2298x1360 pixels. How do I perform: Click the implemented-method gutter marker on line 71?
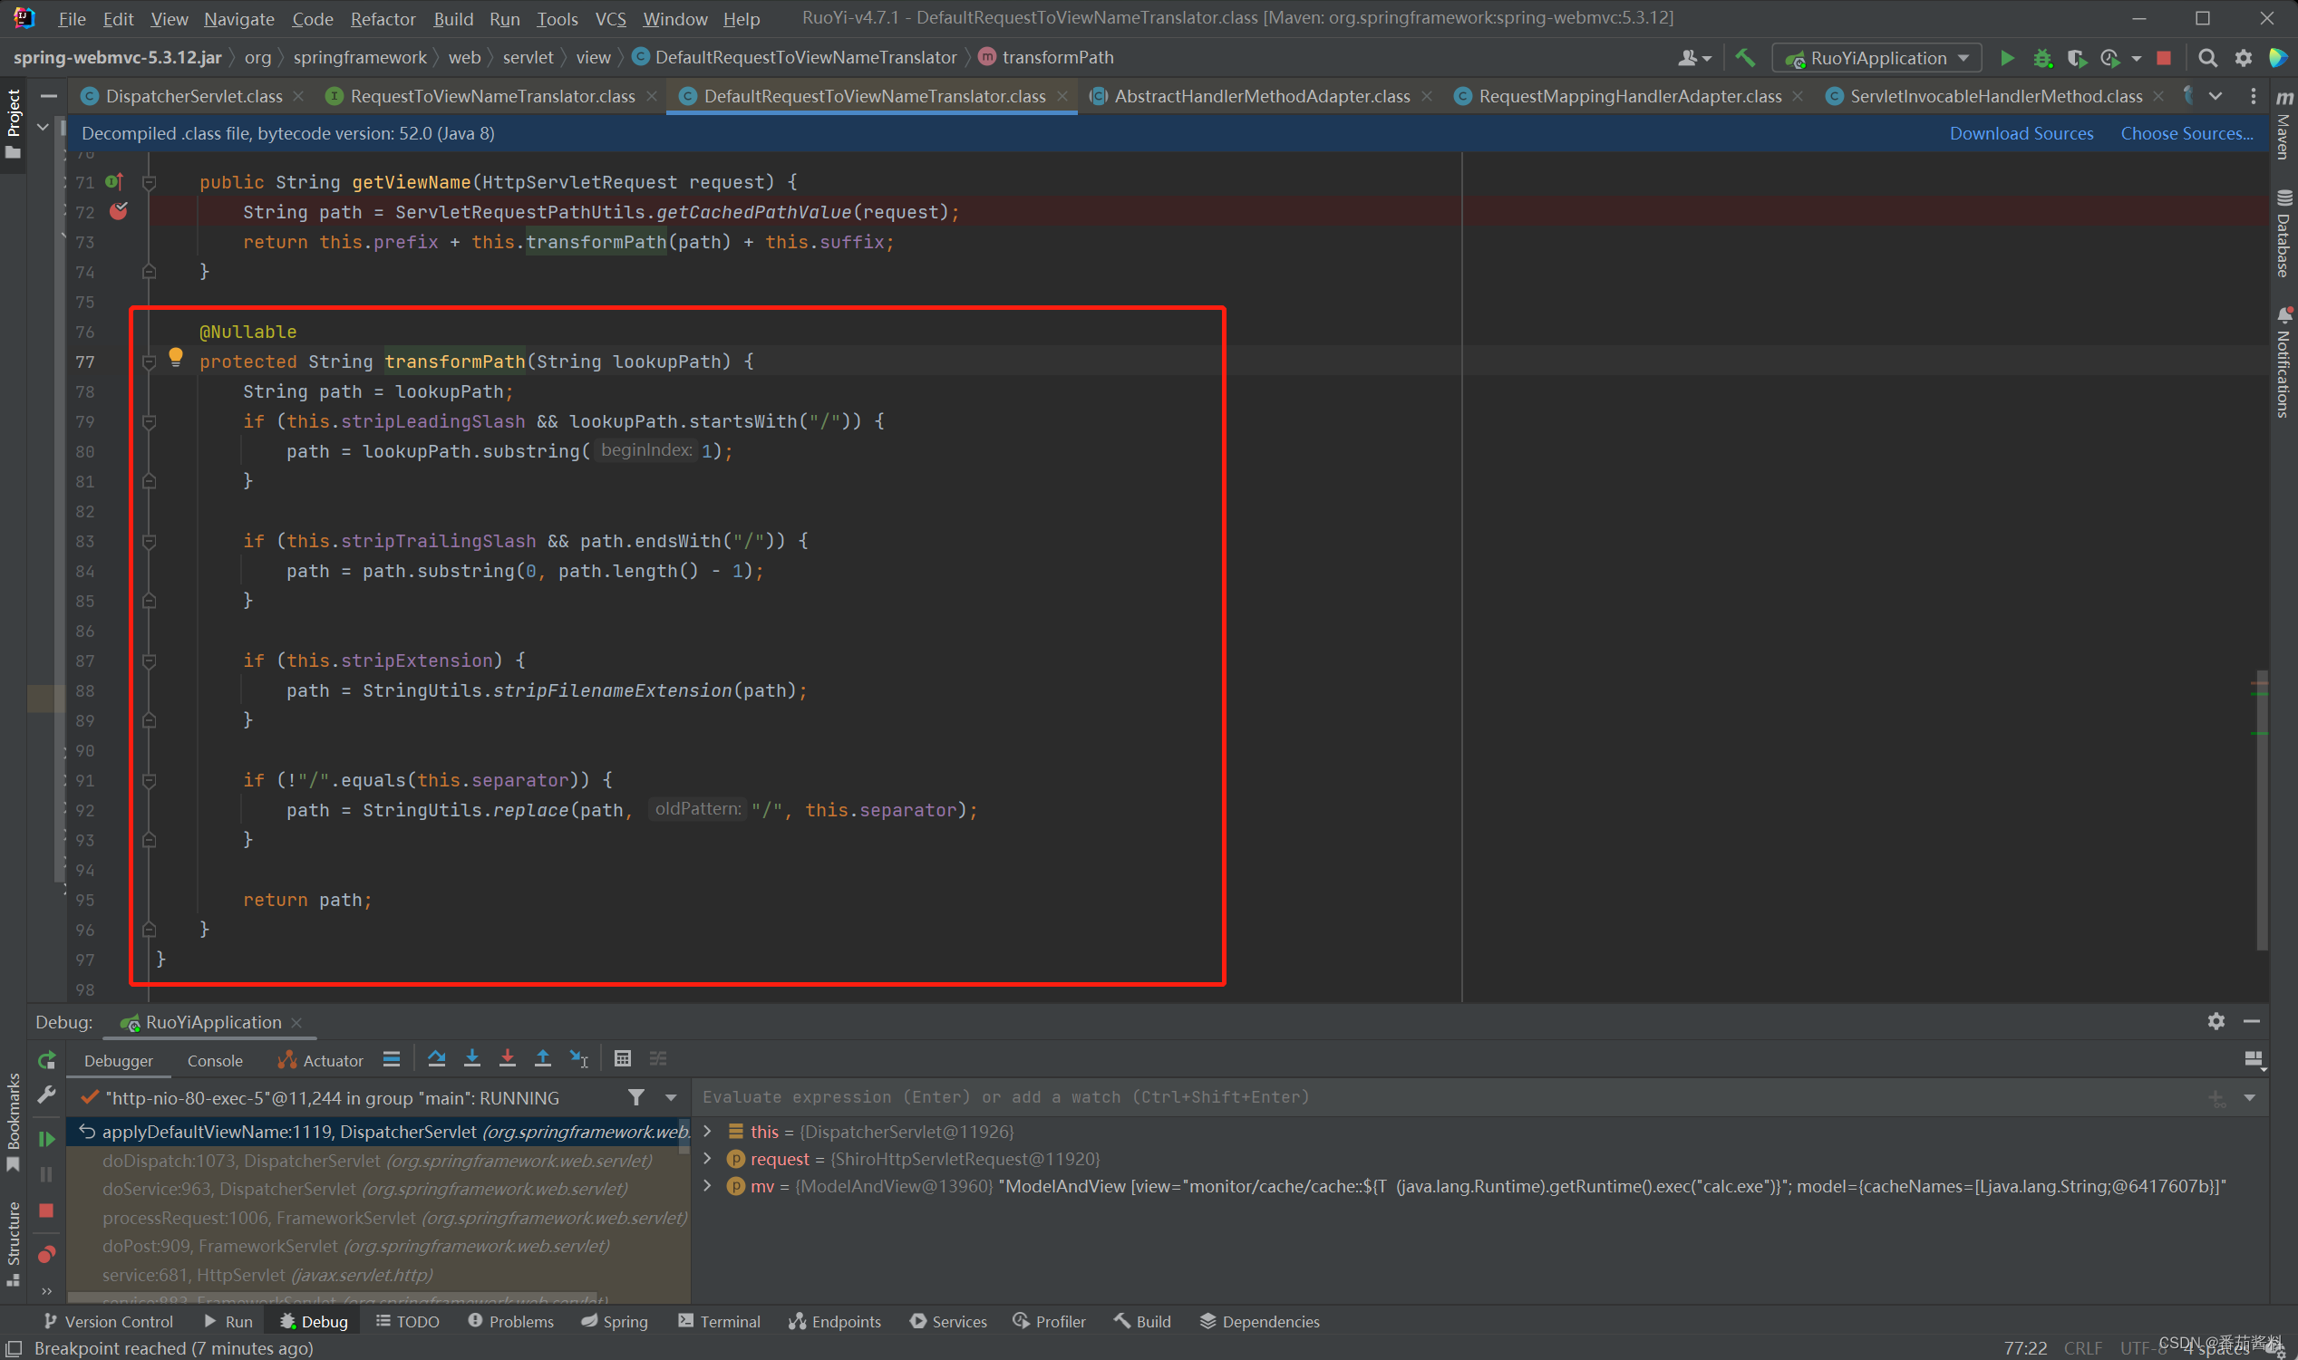point(114,181)
